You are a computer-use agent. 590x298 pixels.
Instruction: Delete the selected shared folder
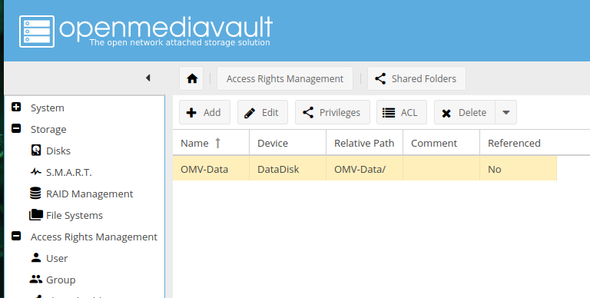tap(465, 112)
